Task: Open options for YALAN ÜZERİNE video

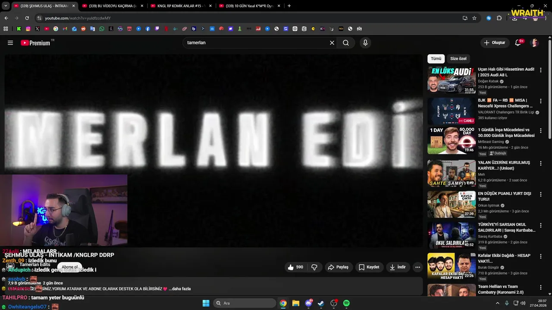Action: tap(541, 164)
